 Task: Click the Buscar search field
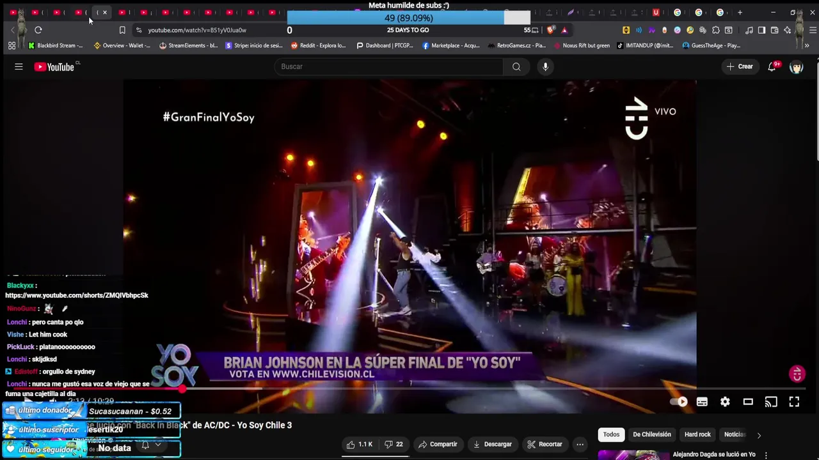click(389, 66)
